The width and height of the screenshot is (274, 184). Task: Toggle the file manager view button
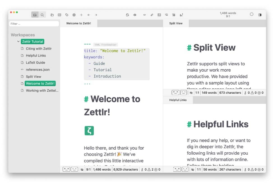[x=35, y=15]
